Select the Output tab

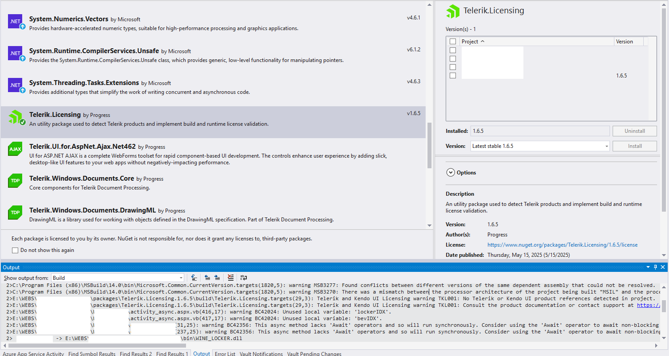(202, 354)
